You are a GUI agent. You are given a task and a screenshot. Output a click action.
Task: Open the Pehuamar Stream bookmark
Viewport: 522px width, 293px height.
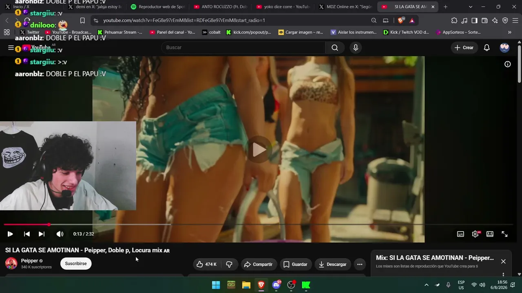(x=119, y=32)
